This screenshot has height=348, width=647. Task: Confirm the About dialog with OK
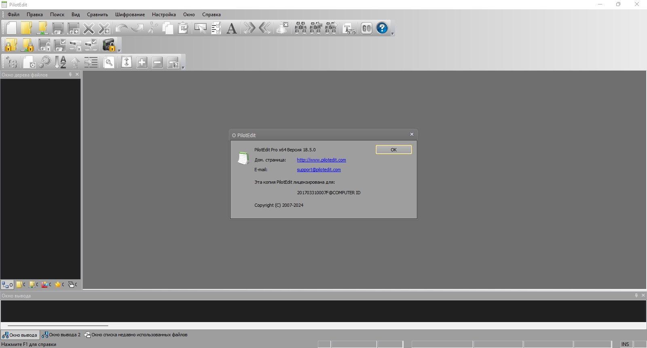393,150
